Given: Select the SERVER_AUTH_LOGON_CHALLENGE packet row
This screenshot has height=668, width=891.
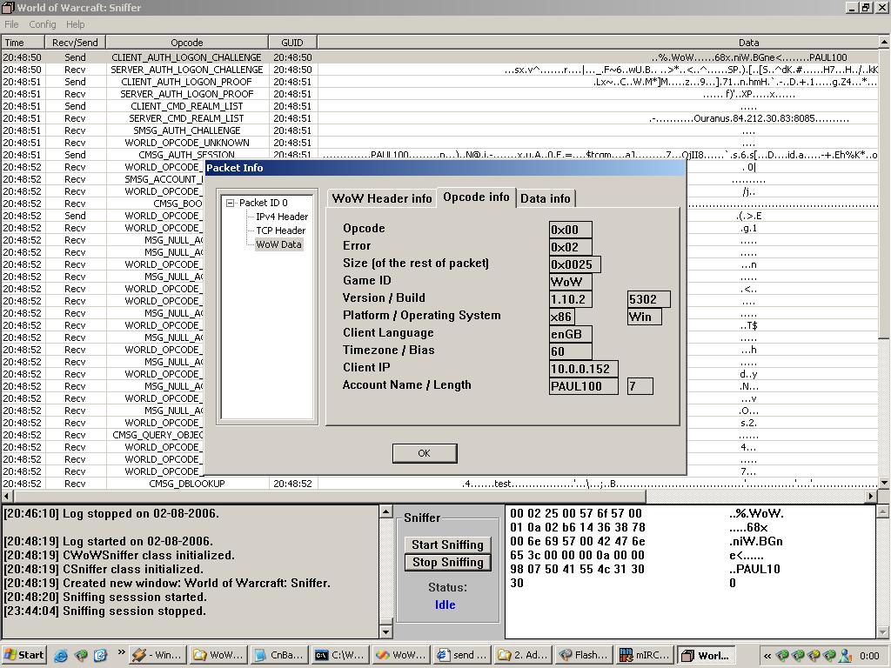Looking at the screenshot, I should coord(439,70).
